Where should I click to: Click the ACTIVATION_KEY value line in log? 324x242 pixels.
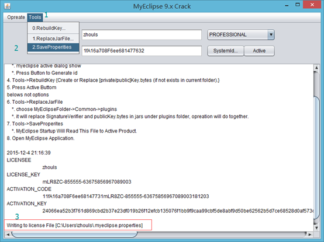click(x=178, y=211)
